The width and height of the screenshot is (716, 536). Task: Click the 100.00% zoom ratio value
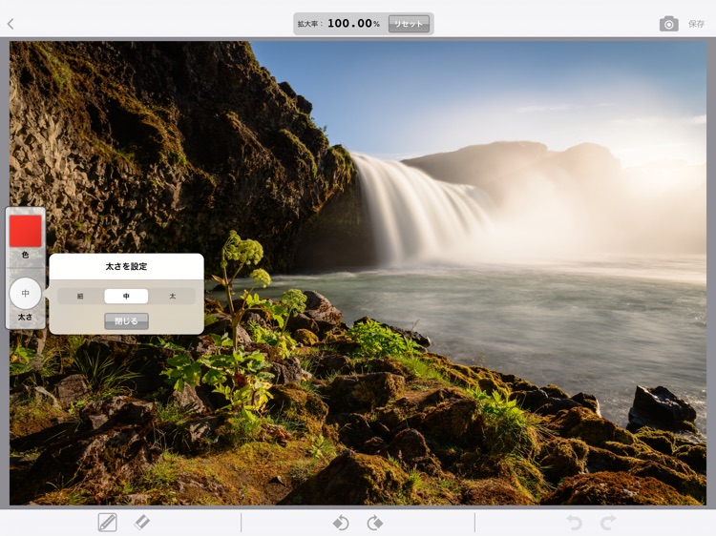pyautogui.click(x=353, y=23)
